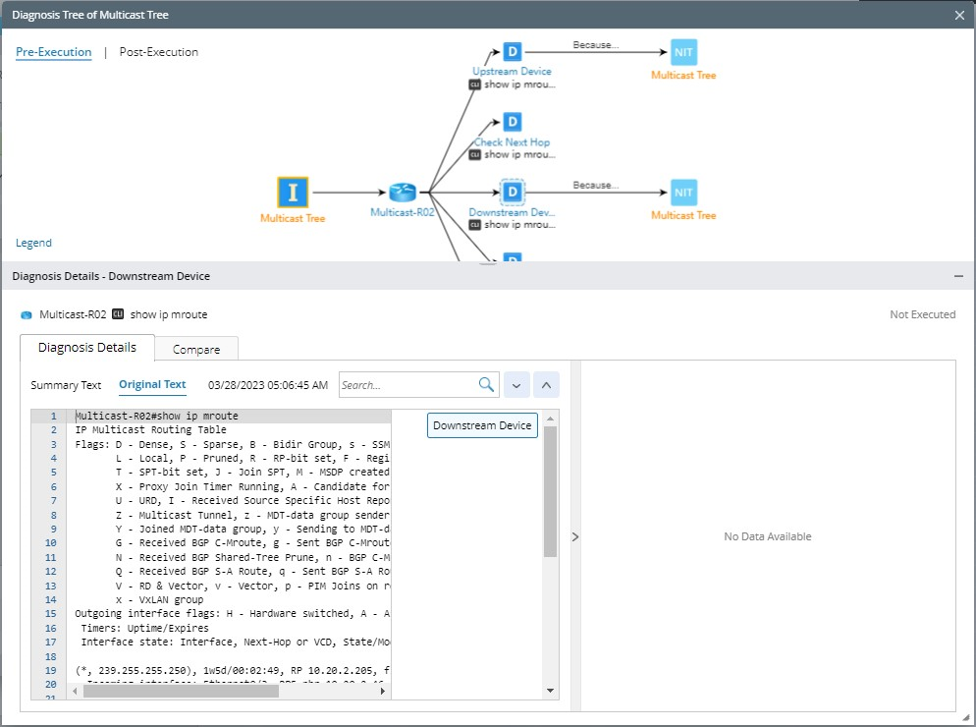The image size is (976, 727).
Task: Click scroll-down arrow of text pane scrollbar
Action: pos(550,691)
